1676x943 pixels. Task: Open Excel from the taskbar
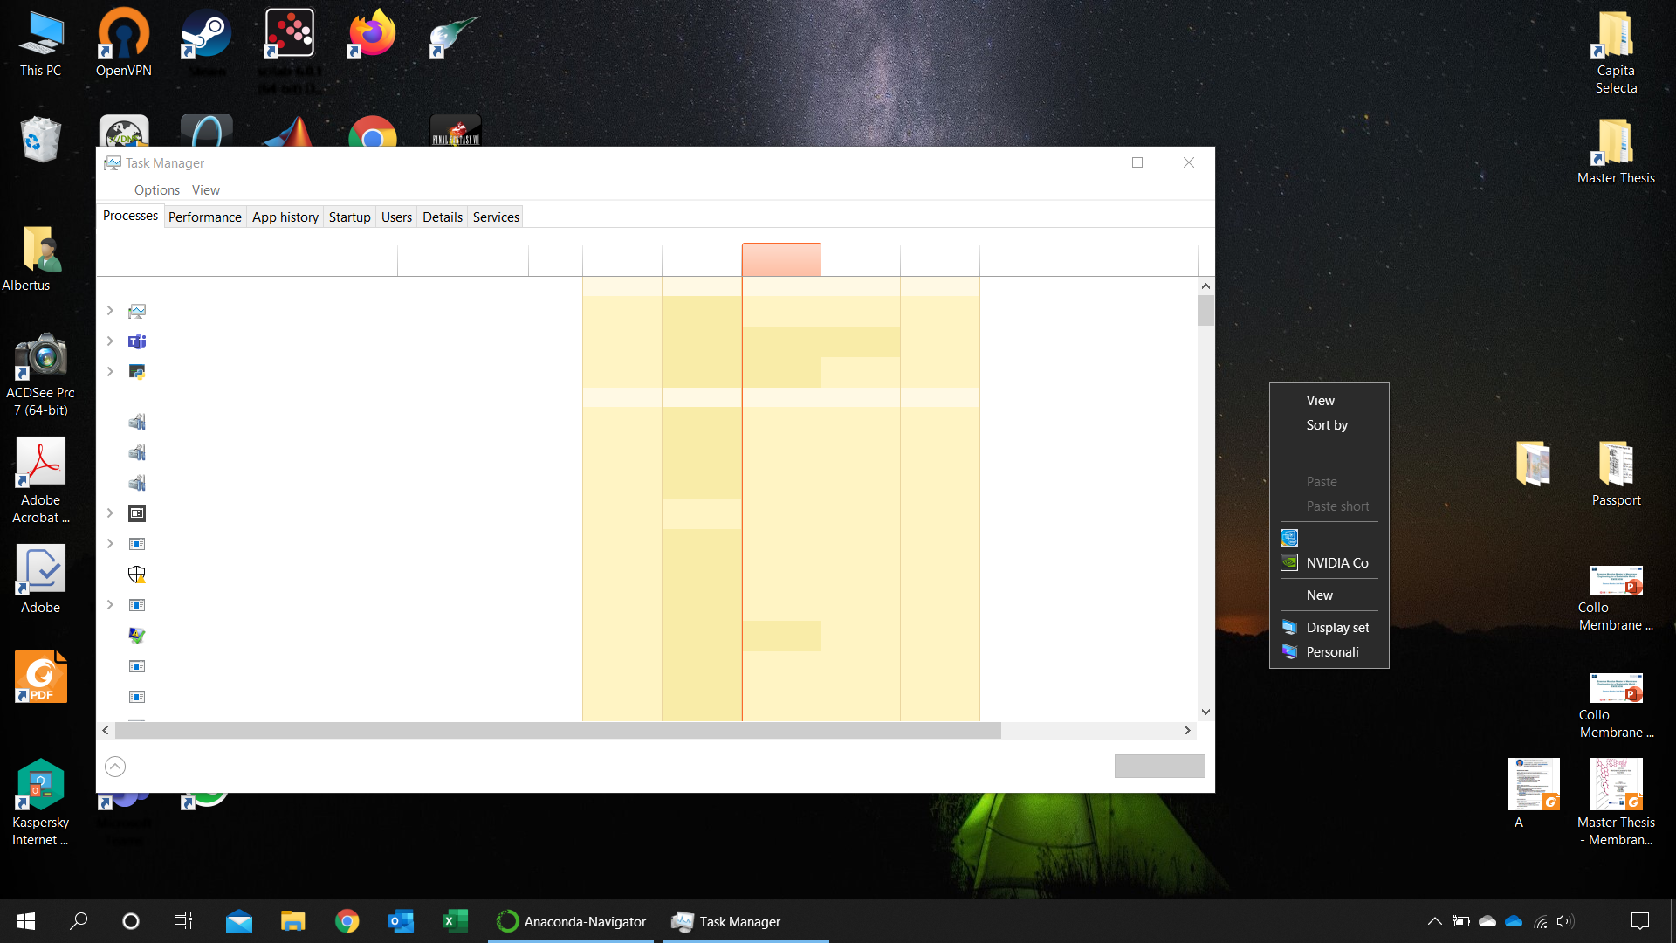(455, 921)
